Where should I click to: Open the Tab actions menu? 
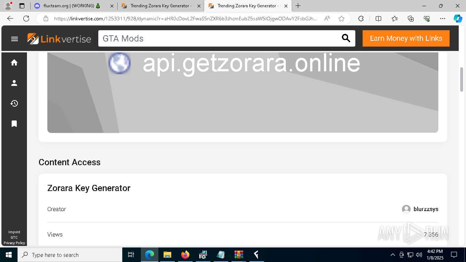click(22, 6)
